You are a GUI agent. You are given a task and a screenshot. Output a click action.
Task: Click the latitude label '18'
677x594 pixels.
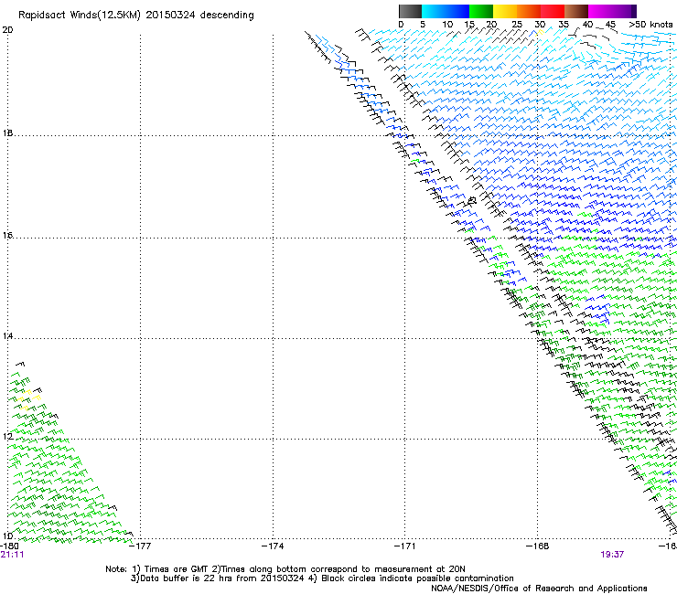pos(7,133)
